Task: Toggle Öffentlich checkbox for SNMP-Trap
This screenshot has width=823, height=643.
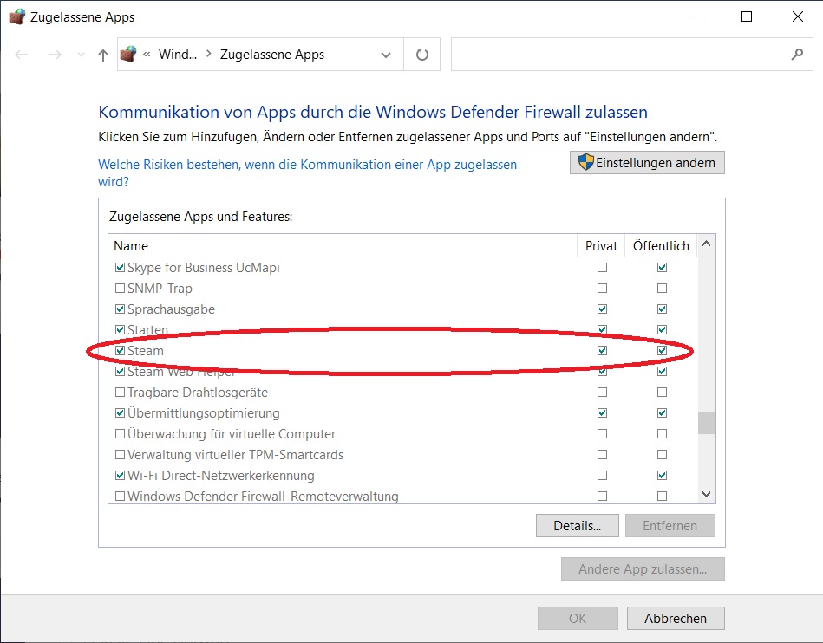Action: 662,288
